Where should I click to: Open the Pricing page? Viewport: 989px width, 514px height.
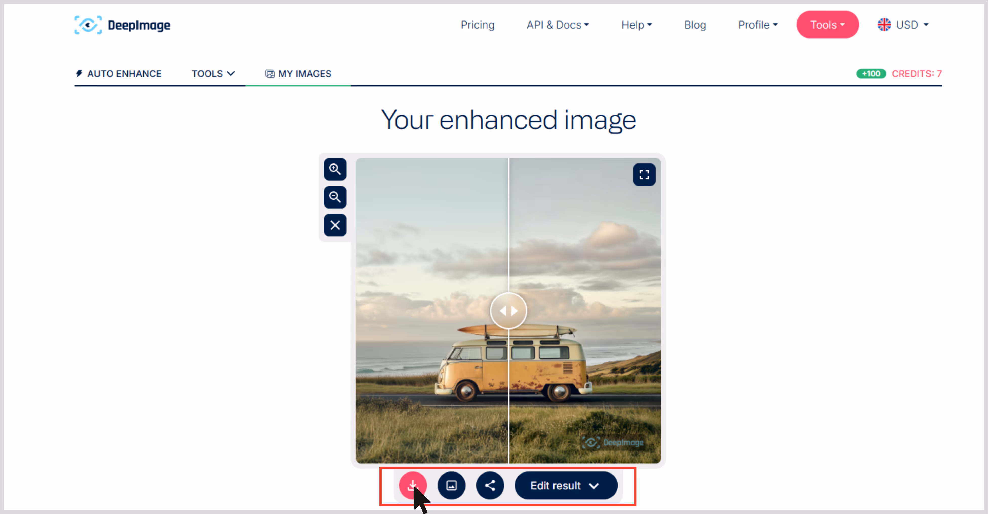tap(477, 25)
